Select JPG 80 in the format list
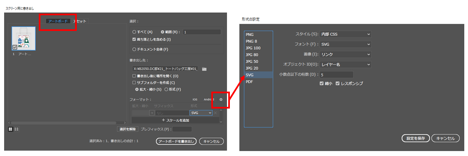Image resolution: width=468 pixels, height=156 pixels. (258, 55)
